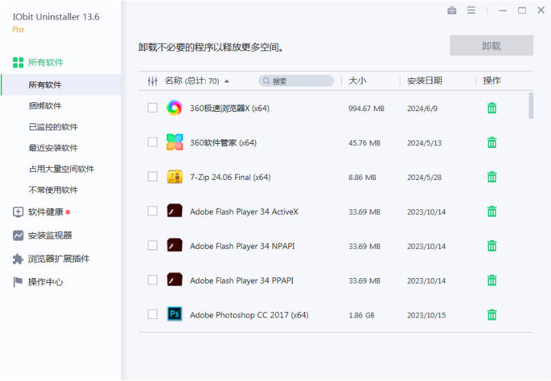Click the 360软件管家 app icon
Viewport: 551px width, 381px height.
tap(175, 142)
